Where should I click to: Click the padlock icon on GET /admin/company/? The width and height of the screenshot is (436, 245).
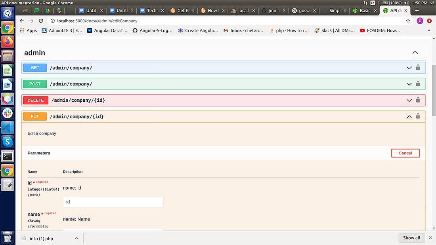pos(418,67)
